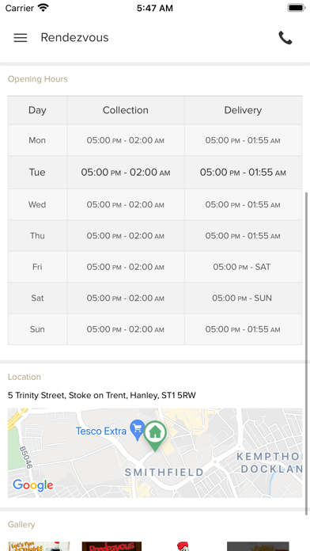Screen dimensions: 310x551
Task: Click the Tesco Extra map label
Action: 101,431
